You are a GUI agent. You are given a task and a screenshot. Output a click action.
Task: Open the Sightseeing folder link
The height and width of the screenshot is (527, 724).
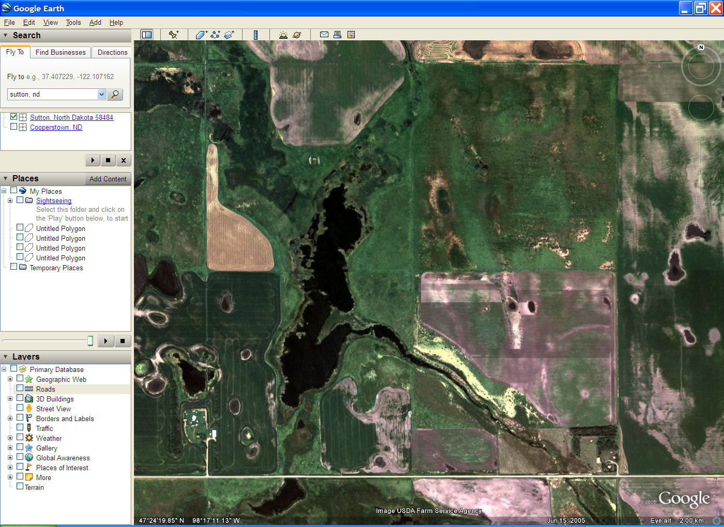coord(54,200)
